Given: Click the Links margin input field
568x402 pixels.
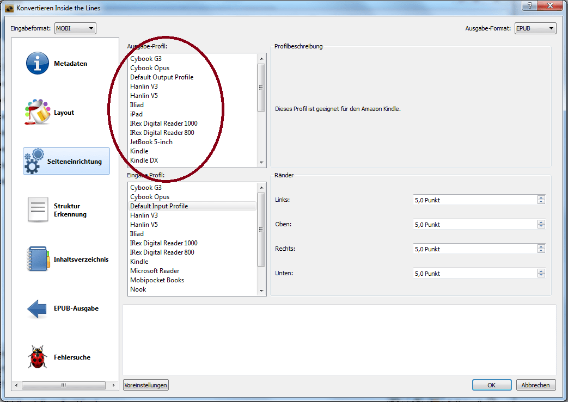Looking at the screenshot, I should 474,200.
